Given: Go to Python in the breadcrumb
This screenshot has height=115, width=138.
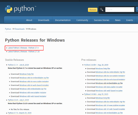Looking at the screenshot, I should point(8,29).
